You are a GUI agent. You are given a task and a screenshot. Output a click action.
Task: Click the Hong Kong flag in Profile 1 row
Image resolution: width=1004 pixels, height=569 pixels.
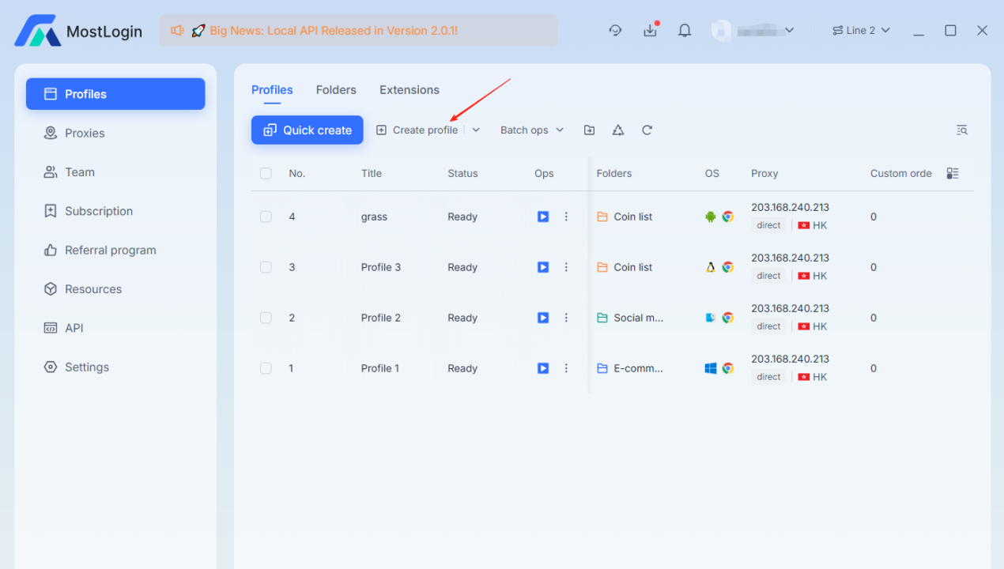click(x=804, y=377)
